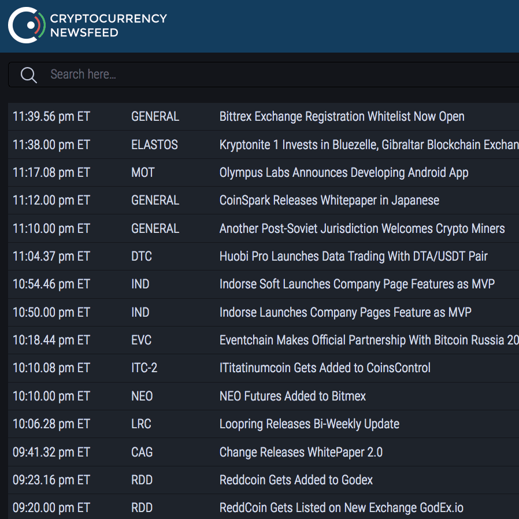
Task: Click the 11:17.08 pm ET timestamp
Action: (x=51, y=172)
